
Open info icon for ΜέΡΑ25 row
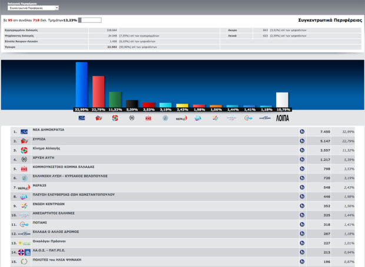pos(302,187)
